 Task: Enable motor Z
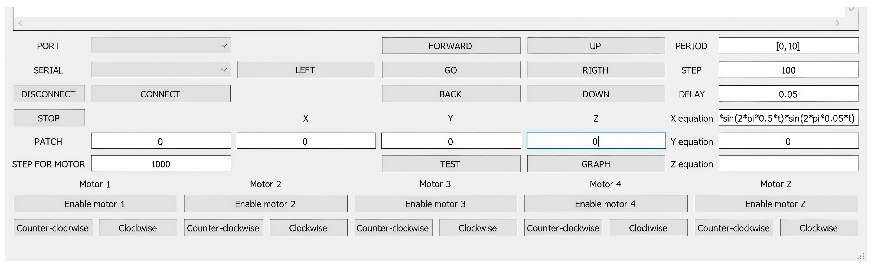tap(776, 204)
